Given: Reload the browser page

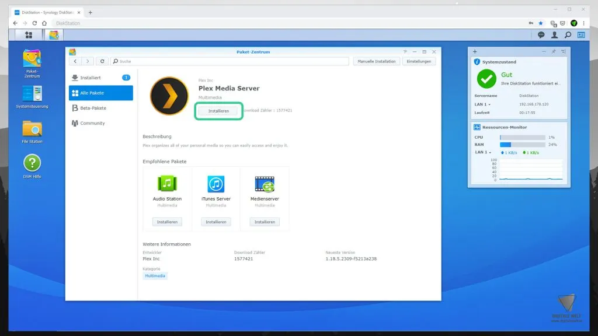Looking at the screenshot, I should click(34, 23).
